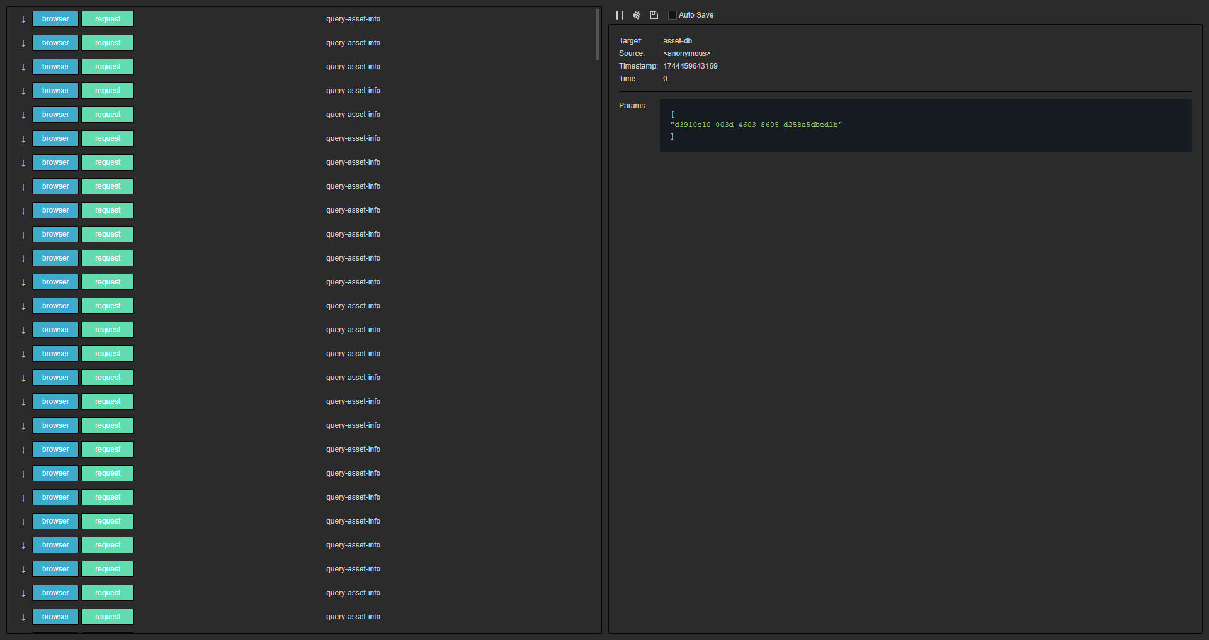Click the Timestamp label

tap(638, 66)
